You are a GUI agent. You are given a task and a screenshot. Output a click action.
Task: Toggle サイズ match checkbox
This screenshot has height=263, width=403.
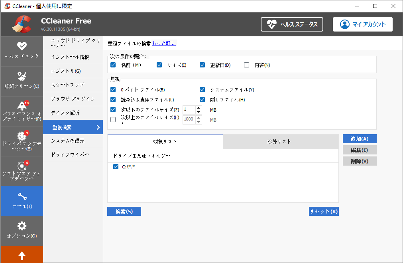tap(159, 65)
